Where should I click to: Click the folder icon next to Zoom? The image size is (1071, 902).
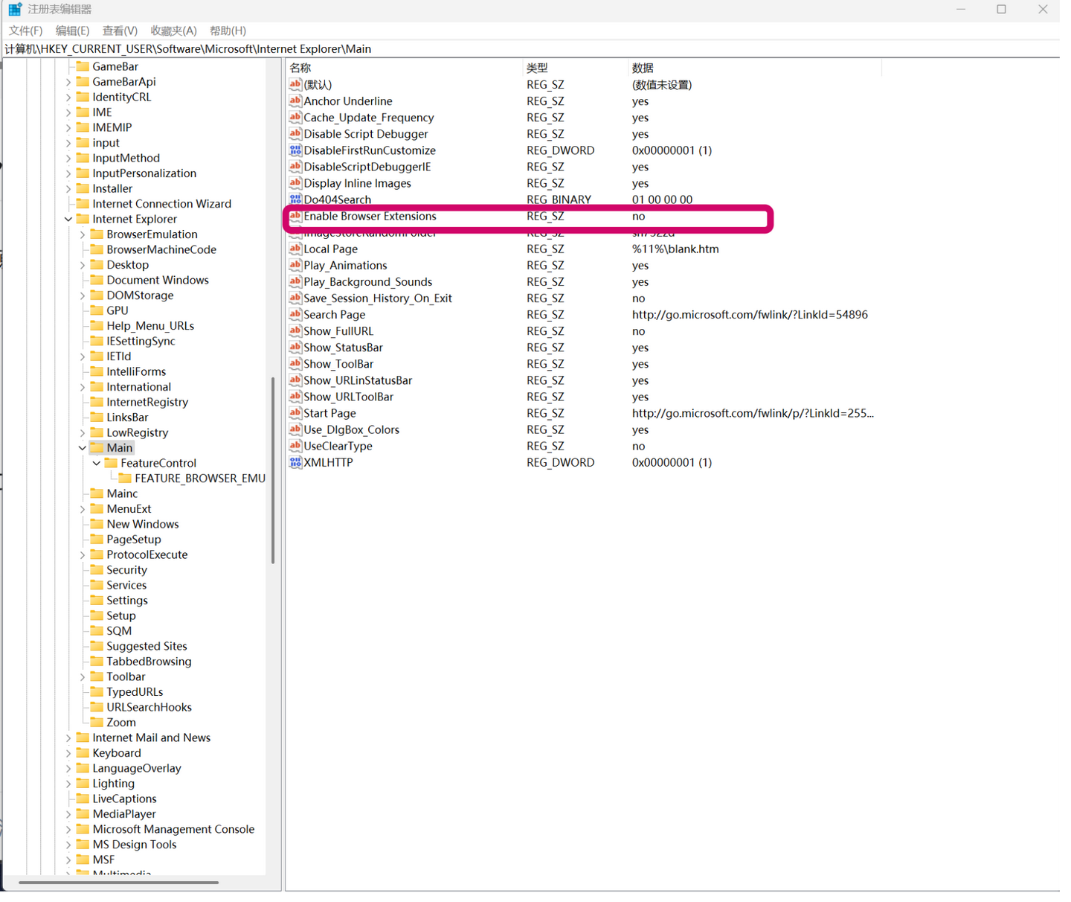[97, 722]
